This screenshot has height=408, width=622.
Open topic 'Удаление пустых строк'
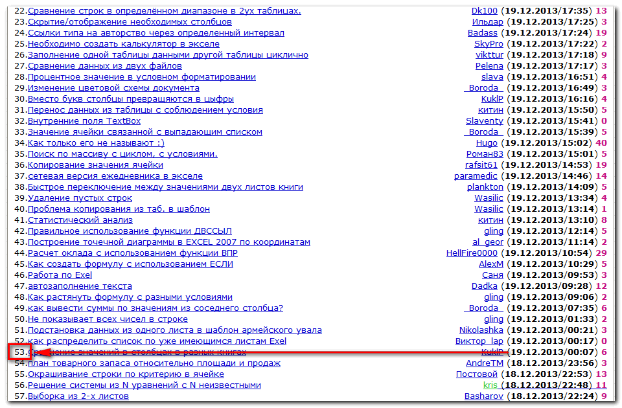pyautogui.click(x=80, y=198)
